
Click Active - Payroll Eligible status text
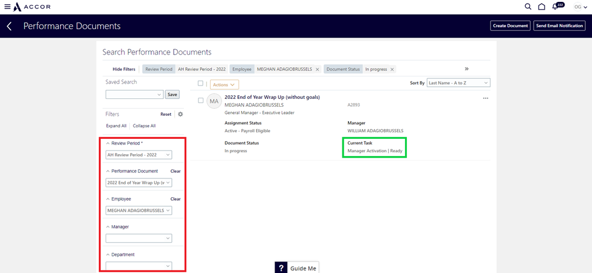(x=247, y=131)
